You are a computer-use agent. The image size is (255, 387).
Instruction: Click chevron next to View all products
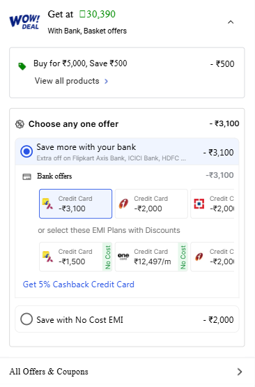(106, 81)
